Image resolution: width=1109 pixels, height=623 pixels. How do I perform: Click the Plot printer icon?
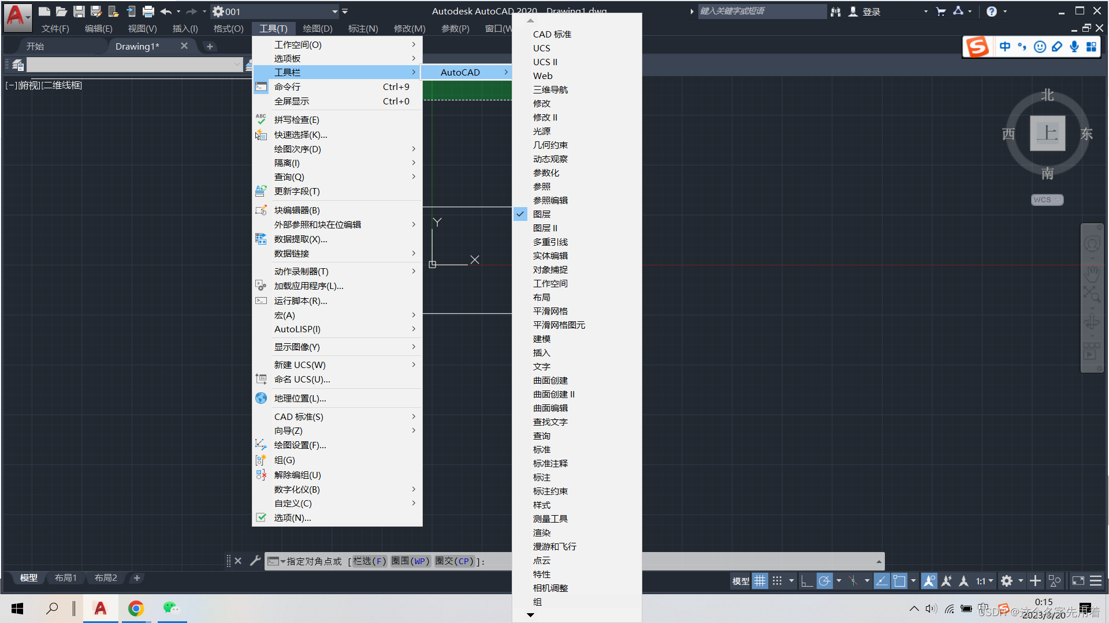pos(148,12)
